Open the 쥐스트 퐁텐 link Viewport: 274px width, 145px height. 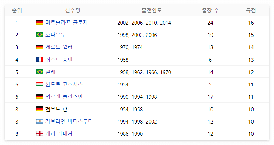59,60
